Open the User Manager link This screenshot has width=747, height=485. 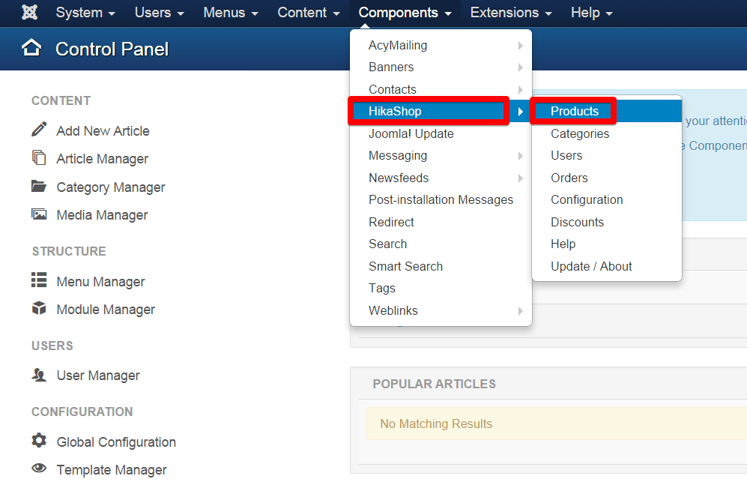point(98,376)
